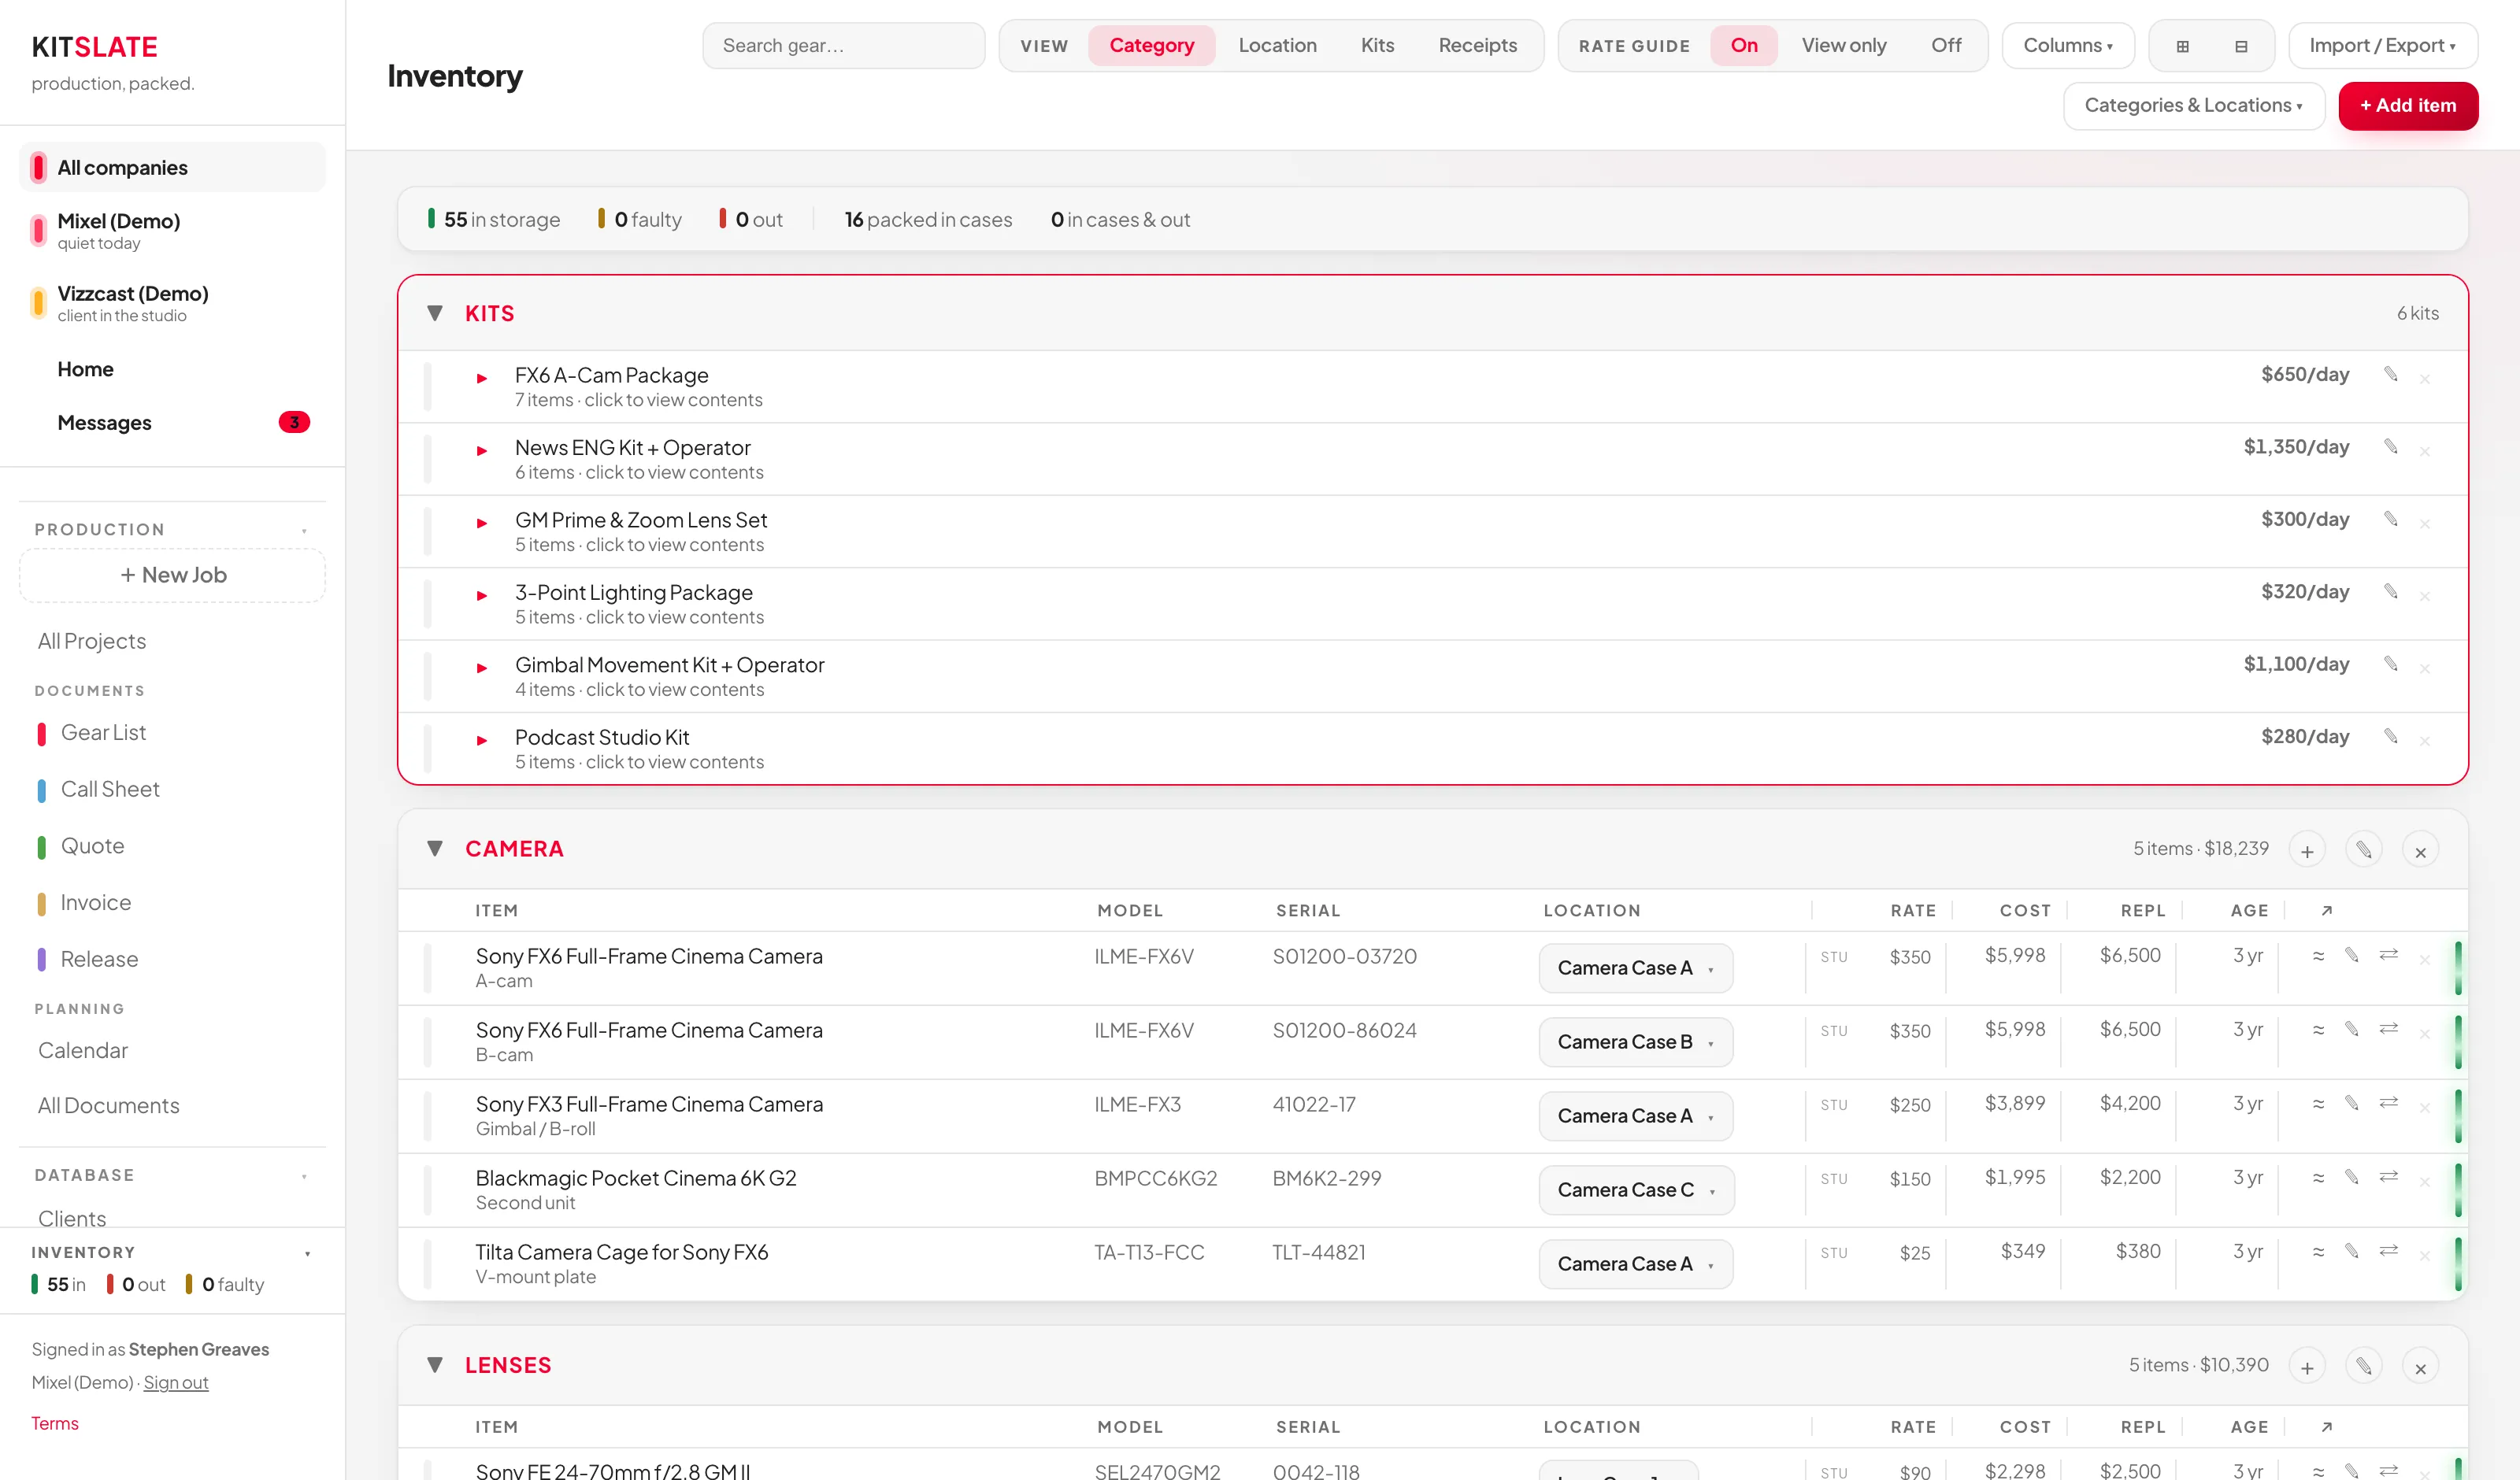Switch view to Kits
The height and width of the screenshot is (1480, 2520).
pyautogui.click(x=1377, y=46)
